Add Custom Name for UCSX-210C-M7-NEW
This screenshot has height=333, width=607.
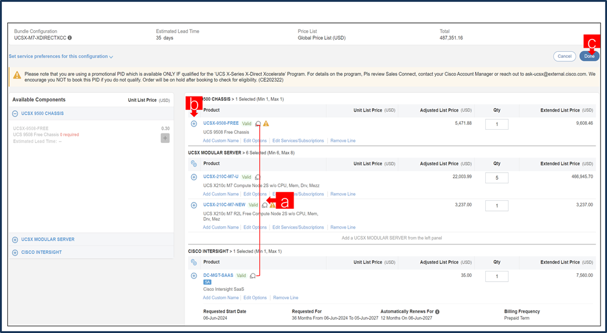[221, 227]
